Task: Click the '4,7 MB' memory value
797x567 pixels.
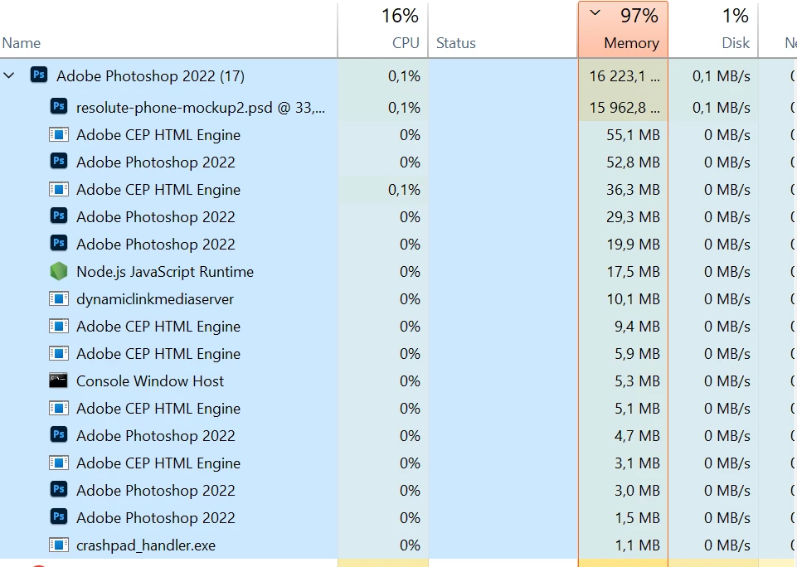Action: pyautogui.click(x=637, y=436)
